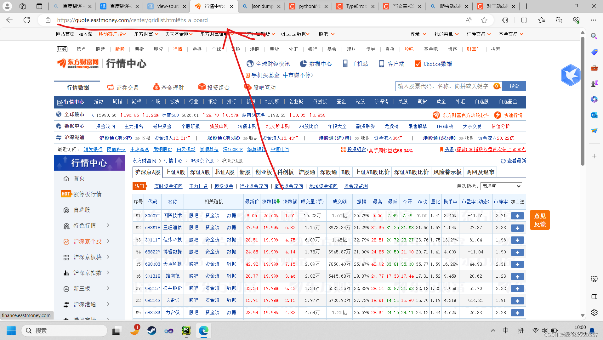Open the 实时资金流向 link
Viewport: 603px width, 340px height.
point(168,186)
